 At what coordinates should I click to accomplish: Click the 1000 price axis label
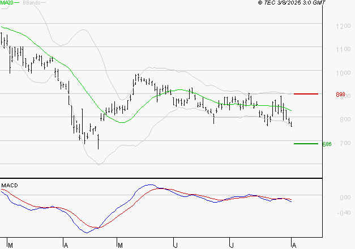tap(343, 73)
